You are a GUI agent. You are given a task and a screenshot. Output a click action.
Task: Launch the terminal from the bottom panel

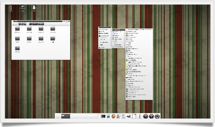[103, 116]
